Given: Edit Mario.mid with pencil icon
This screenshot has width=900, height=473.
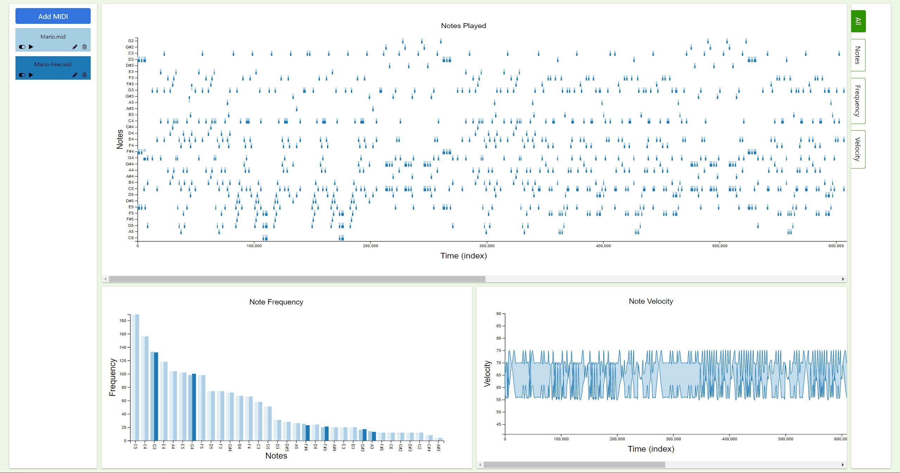Looking at the screenshot, I should tap(75, 47).
